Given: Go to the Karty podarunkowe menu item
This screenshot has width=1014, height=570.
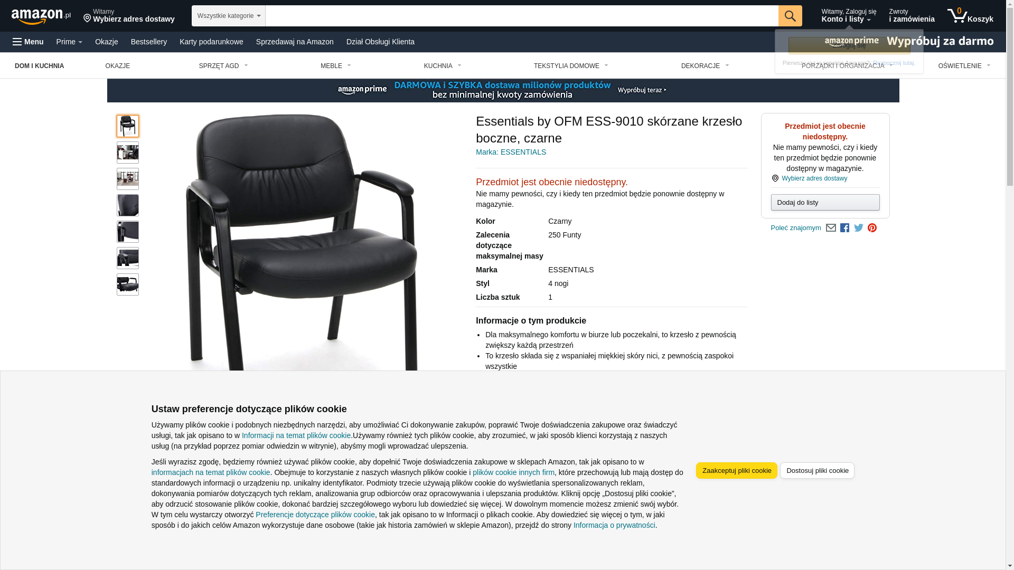Looking at the screenshot, I should pos(211,42).
